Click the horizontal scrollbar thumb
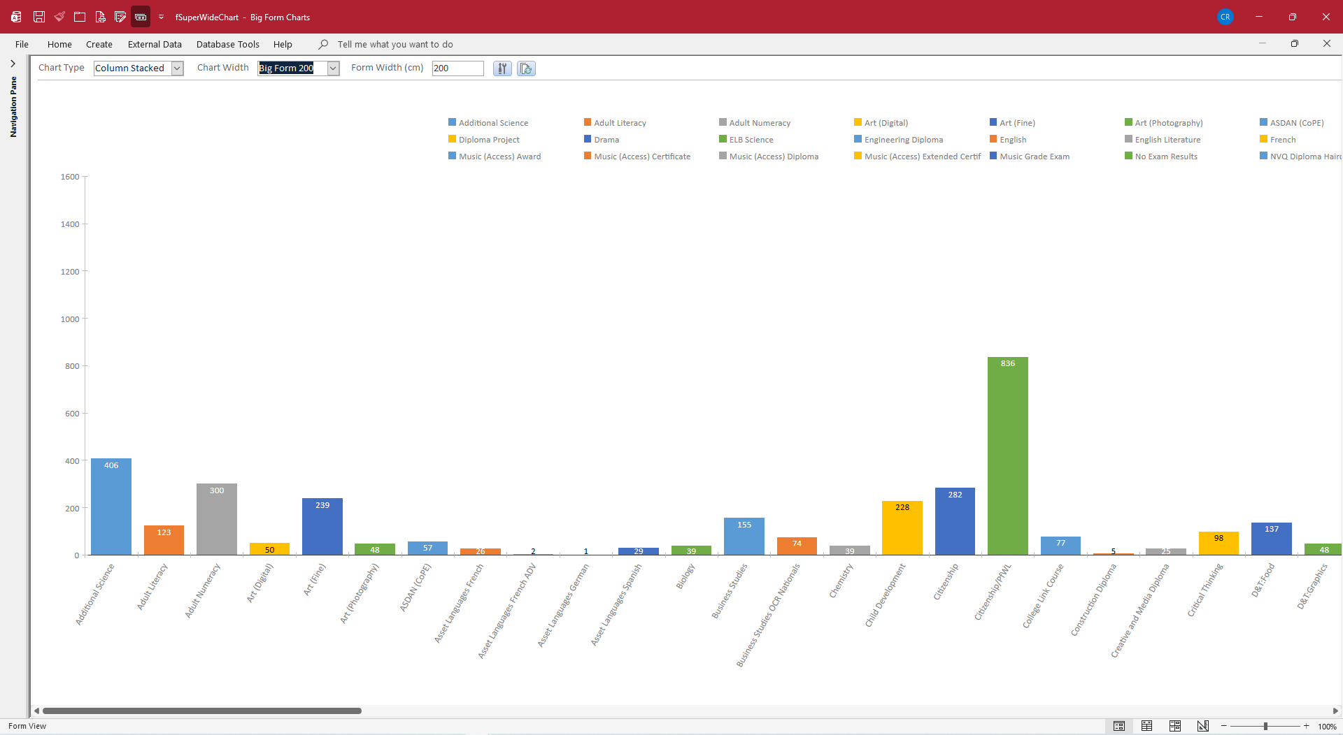Viewport: 1343px width, 735px height. pos(202,711)
